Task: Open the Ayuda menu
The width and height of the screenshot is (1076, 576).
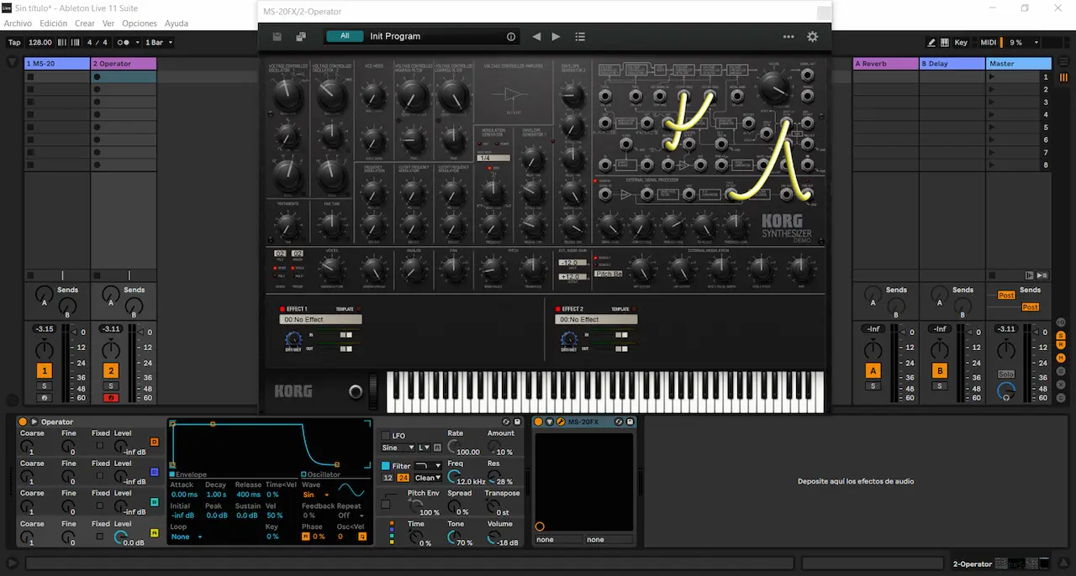Action: click(177, 24)
